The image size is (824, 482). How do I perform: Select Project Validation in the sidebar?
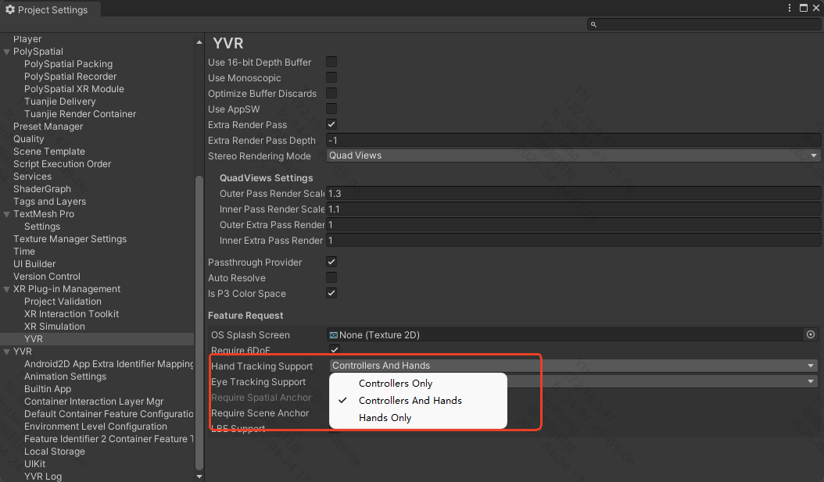point(63,302)
